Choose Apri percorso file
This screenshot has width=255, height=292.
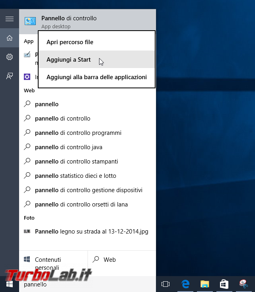pos(97,42)
